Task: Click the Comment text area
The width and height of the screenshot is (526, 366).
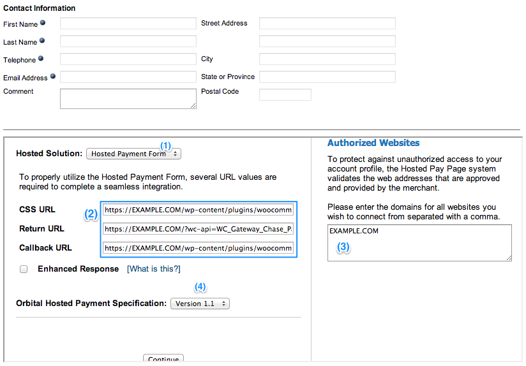Action: click(128, 99)
